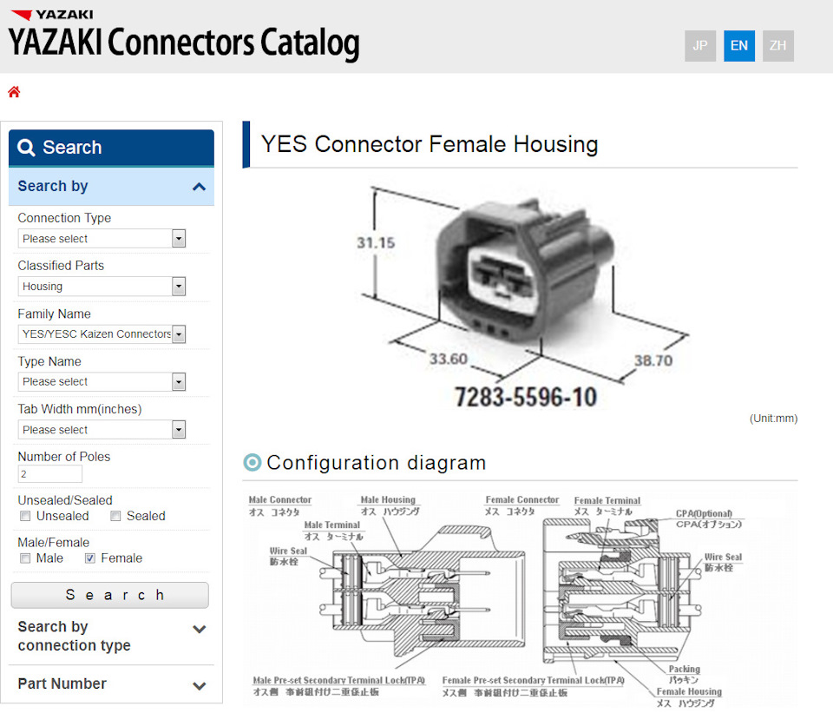Click the "Number of Poles" label
Viewport: 833px width, 713px height.
coord(63,457)
